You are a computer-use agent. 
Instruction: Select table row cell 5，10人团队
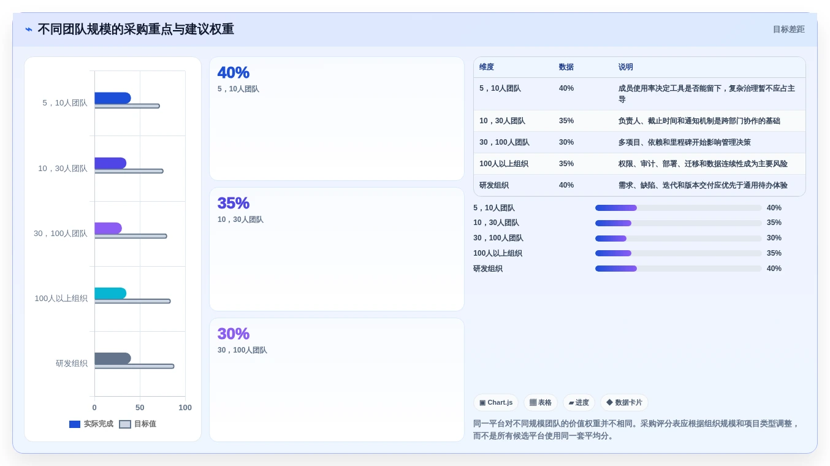pos(500,88)
